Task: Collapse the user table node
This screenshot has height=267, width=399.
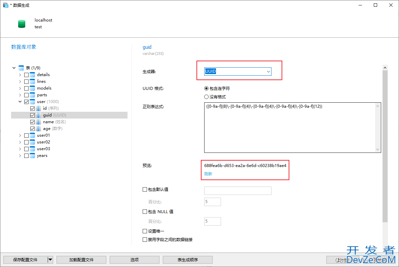Action: pyautogui.click(x=20, y=102)
